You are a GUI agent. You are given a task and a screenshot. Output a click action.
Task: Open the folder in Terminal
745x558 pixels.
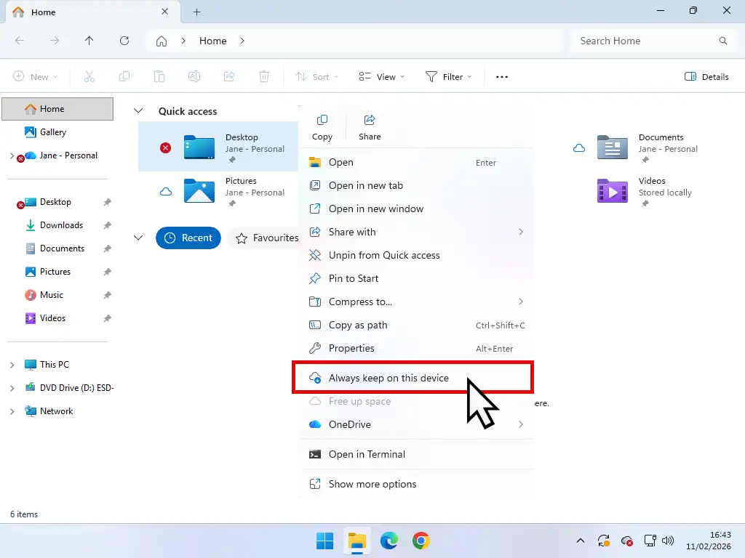point(367,454)
